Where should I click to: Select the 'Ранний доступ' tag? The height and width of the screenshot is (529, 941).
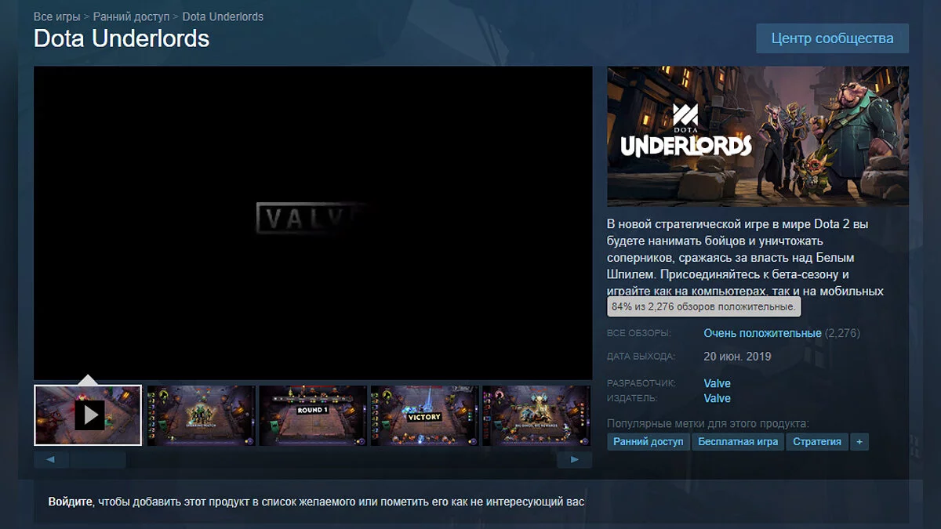point(649,442)
